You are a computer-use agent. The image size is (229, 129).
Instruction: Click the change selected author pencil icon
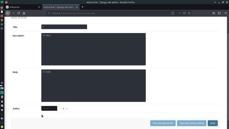pos(60,109)
